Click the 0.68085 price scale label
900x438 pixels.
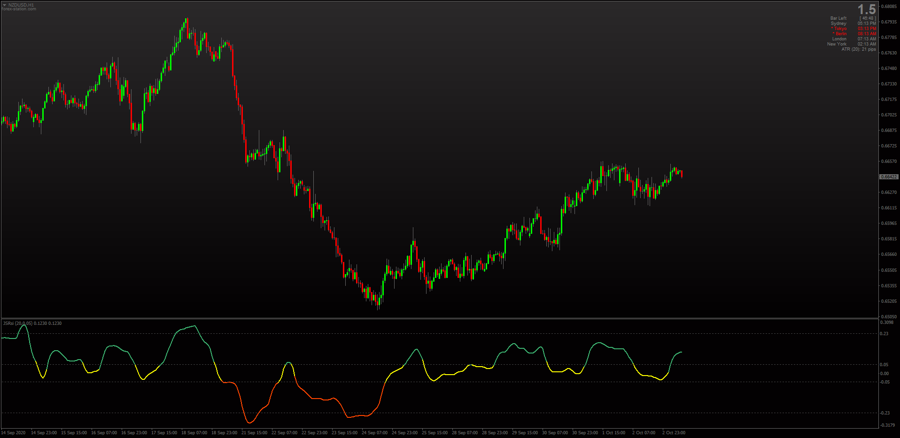889,7
